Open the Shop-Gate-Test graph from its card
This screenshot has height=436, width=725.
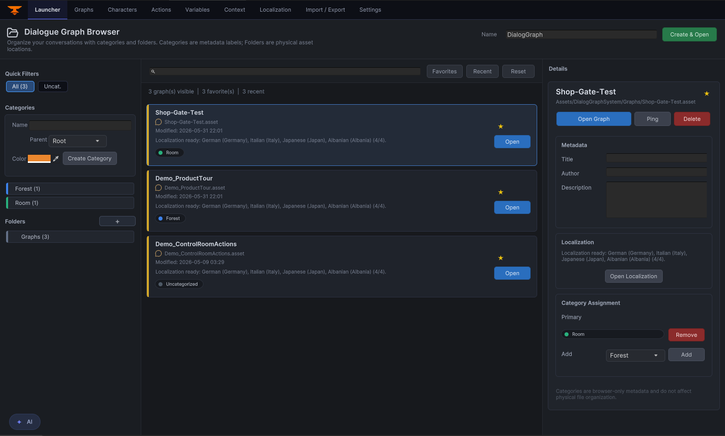512,142
